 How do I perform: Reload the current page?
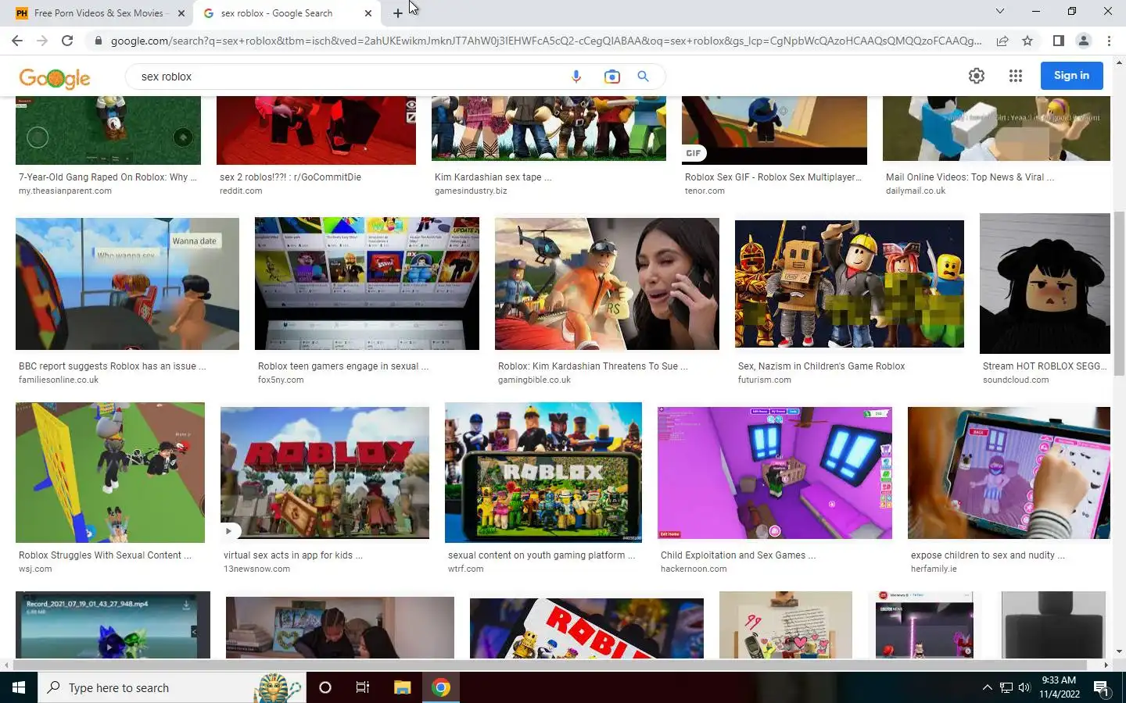click(x=67, y=41)
